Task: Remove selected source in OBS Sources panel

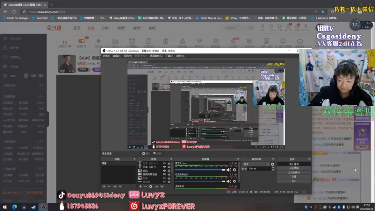Action: (x=145, y=186)
